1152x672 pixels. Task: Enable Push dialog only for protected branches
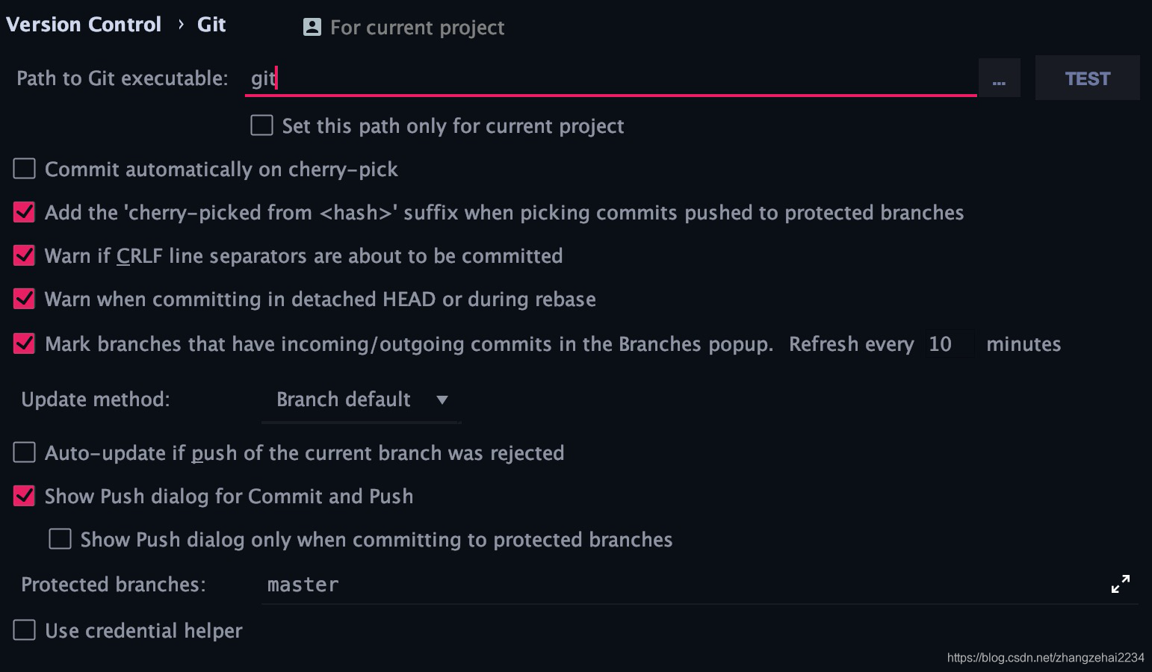pyautogui.click(x=60, y=539)
